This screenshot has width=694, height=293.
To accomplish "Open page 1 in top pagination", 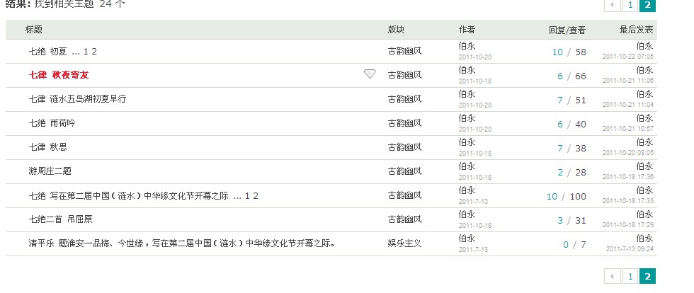I will tap(630, 6).
